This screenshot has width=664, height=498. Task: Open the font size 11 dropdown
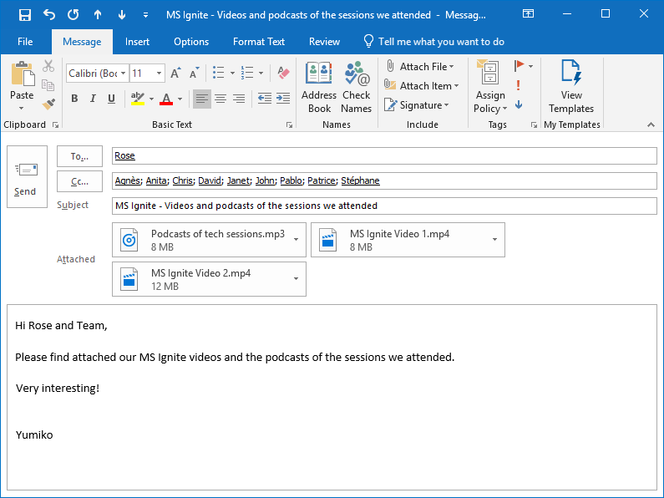click(159, 74)
